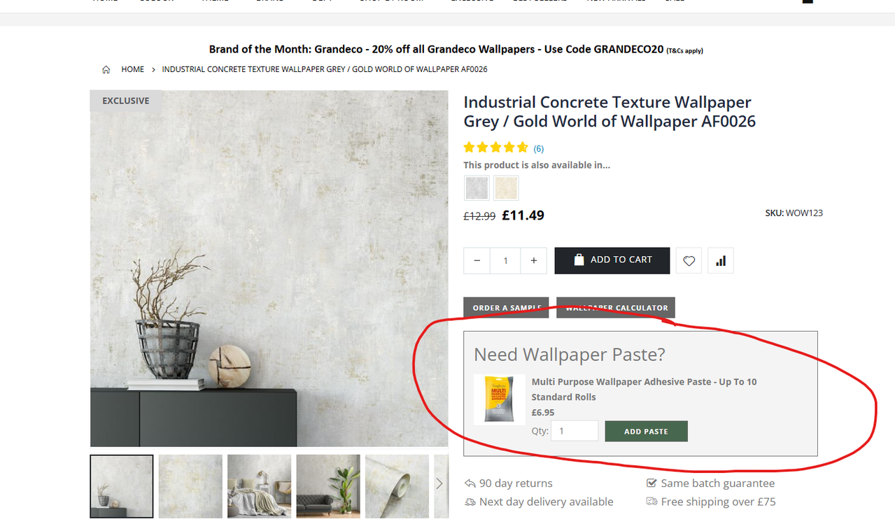Click the home icon in breadcrumb
Screen dimensions: 895x524
(x=106, y=69)
